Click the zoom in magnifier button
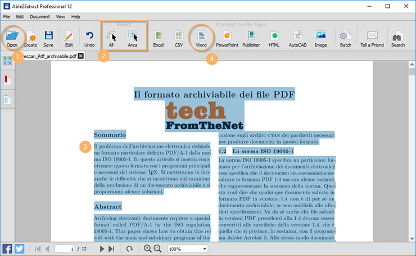The image size is (416, 256). [x=148, y=249]
